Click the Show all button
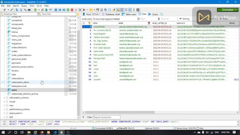The height and width of the screenshot is (135, 240). (x=163, y=19)
